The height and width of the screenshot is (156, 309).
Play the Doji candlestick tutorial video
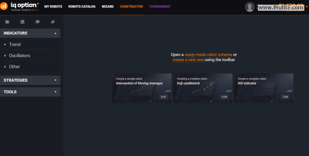click(x=203, y=88)
